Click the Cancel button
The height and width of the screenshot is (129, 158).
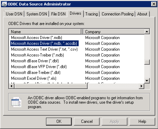(x=87, y=121)
